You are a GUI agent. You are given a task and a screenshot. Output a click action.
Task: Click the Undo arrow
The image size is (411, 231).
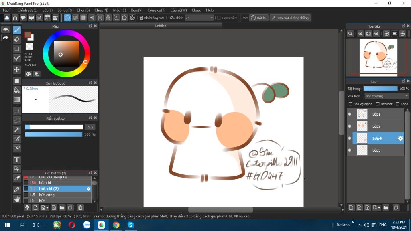[6, 29]
